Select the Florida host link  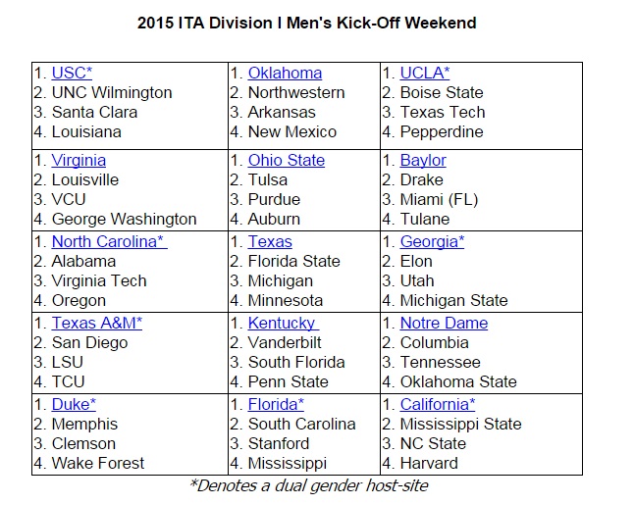(x=276, y=405)
